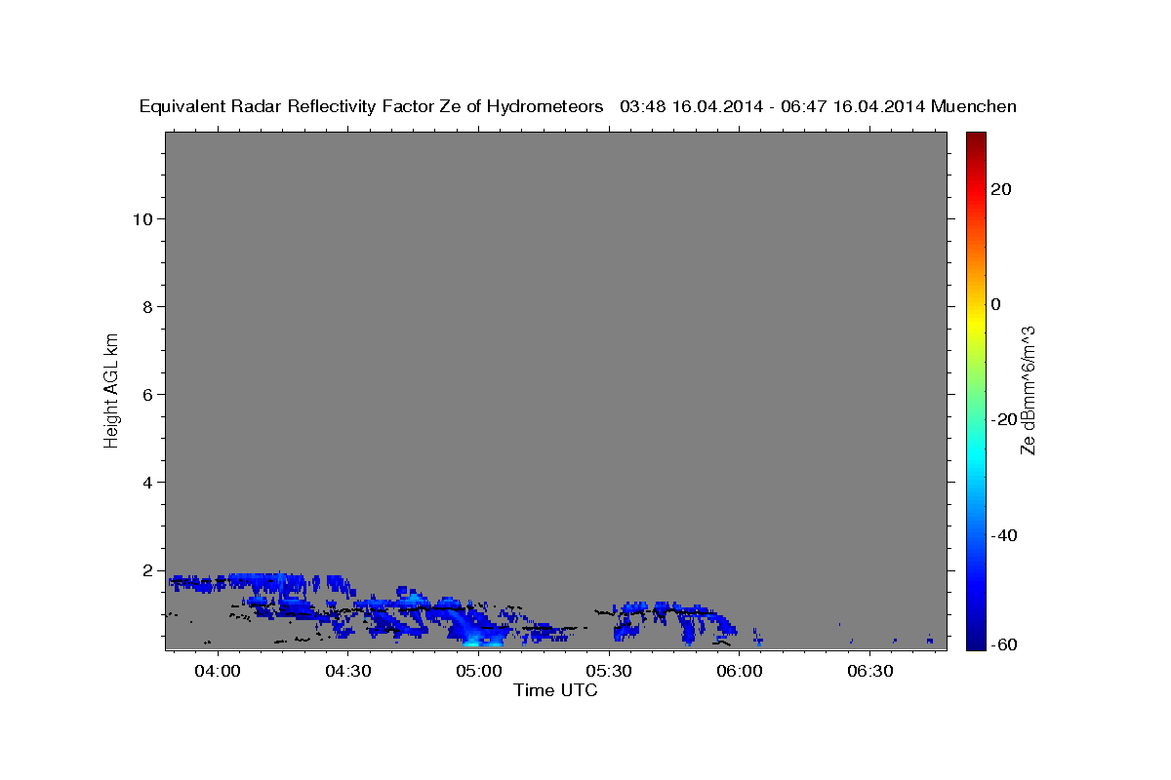
Task: Click the 06:00 time tick label
Action: point(740,671)
